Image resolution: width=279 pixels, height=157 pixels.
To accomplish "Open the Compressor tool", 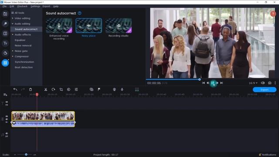I will (x=22, y=56).
